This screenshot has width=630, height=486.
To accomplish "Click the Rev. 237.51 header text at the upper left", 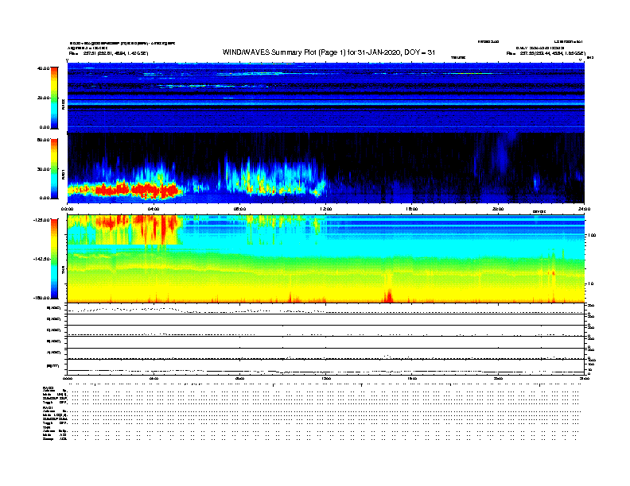I will pos(108,53).
